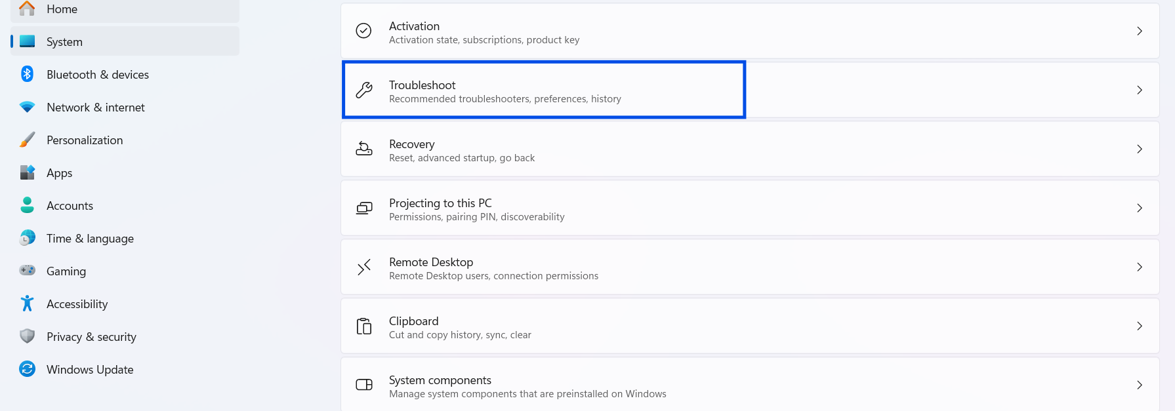Click the Privacy & security shield icon
1175x411 pixels.
27,336
